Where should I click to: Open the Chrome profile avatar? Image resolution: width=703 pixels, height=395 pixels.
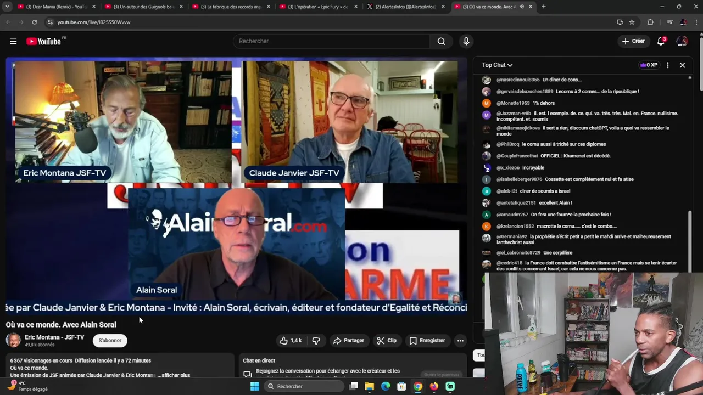(x=683, y=22)
